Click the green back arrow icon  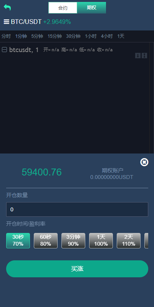pos(7,7)
